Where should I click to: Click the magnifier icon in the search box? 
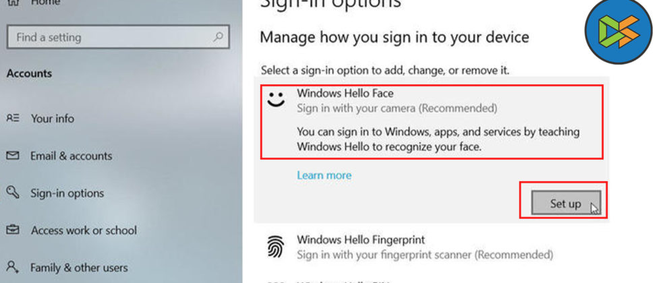click(218, 38)
